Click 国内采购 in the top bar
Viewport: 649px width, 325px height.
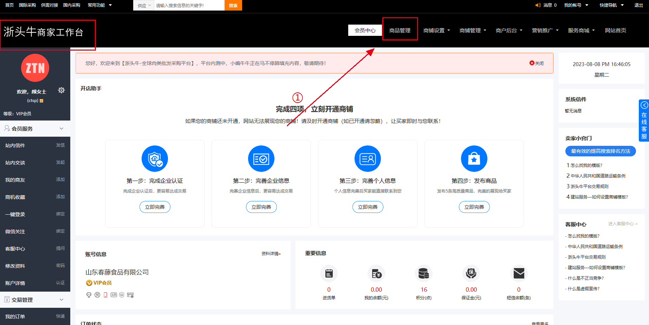tap(72, 5)
